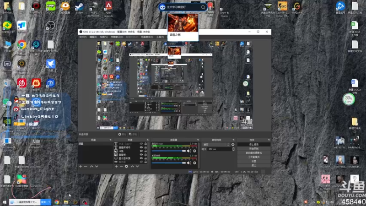Pop out the 来源 dock panel
This screenshot has width=366, height=206.
(147, 140)
